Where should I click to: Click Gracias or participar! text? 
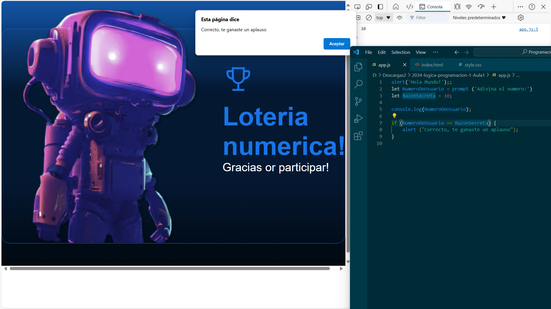pyautogui.click(x=276, y=168)
